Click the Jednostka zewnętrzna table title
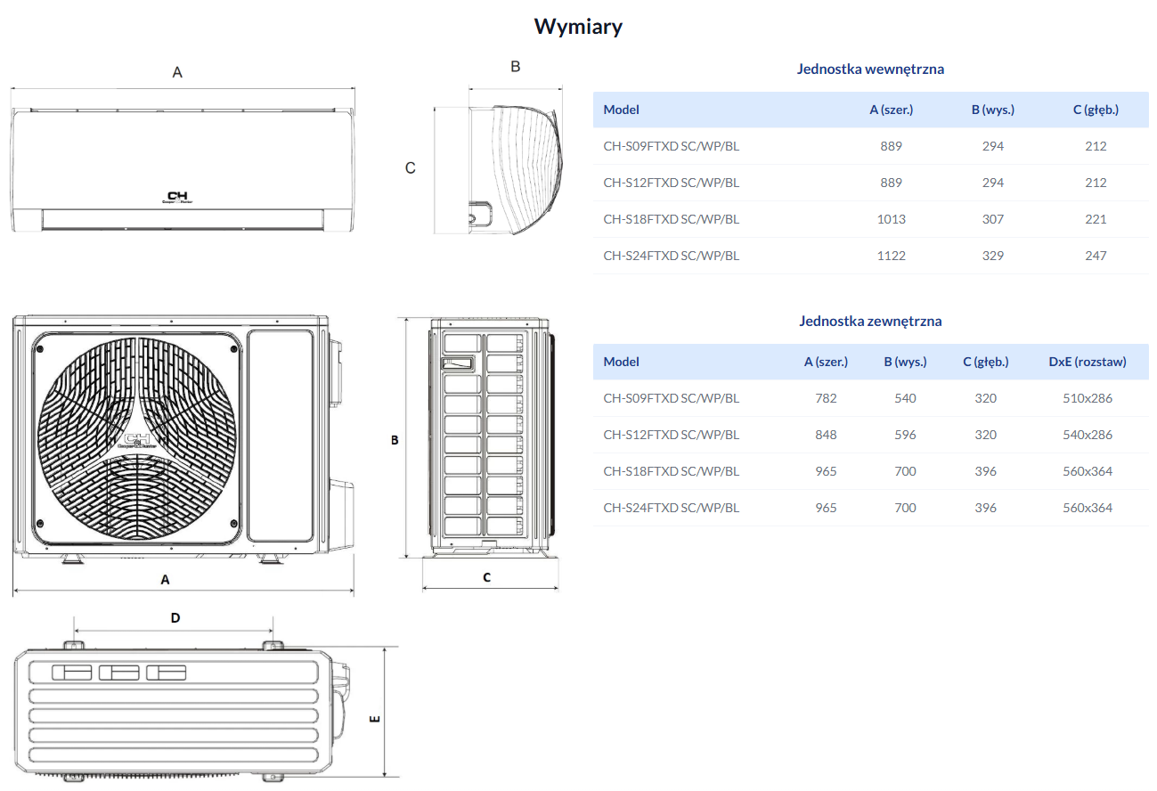 click(870, 321)
